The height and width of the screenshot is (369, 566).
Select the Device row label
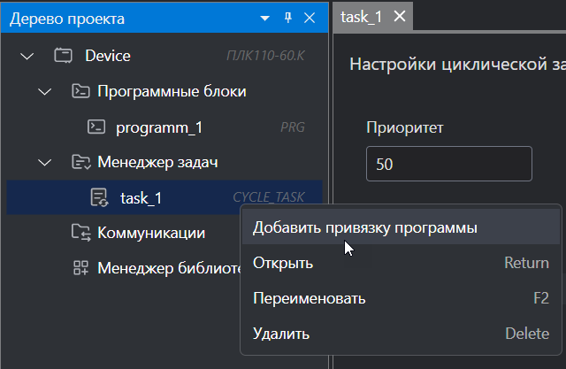(x=108, y=56)
